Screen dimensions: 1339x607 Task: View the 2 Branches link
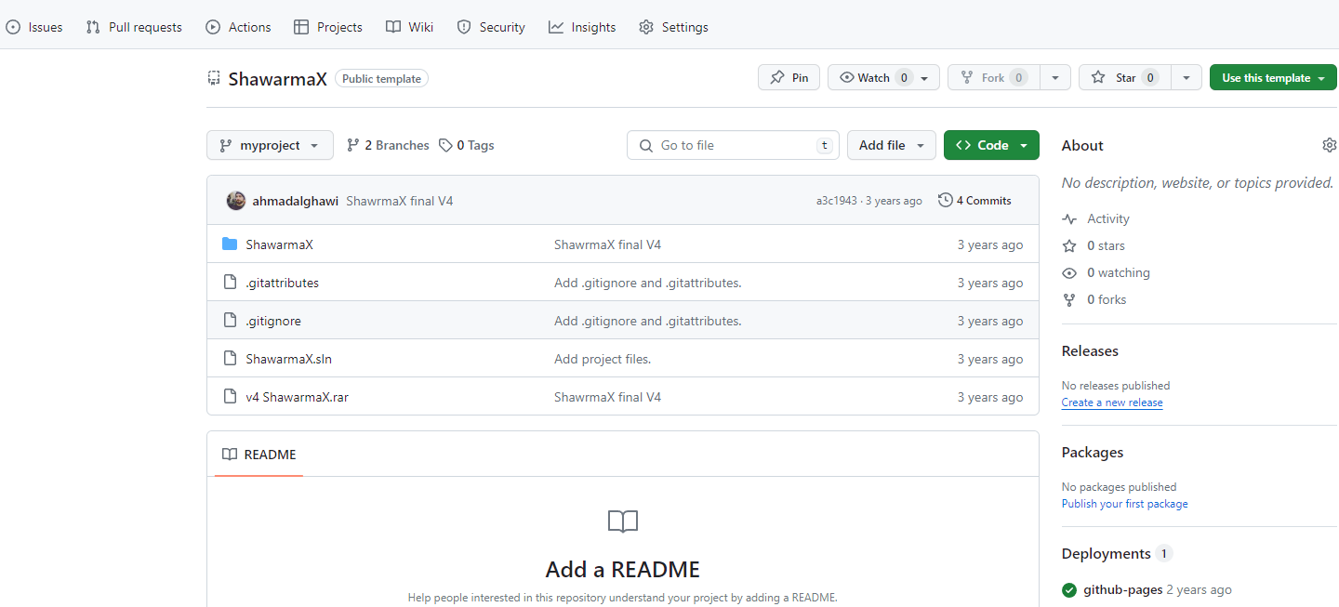point(388,145)
